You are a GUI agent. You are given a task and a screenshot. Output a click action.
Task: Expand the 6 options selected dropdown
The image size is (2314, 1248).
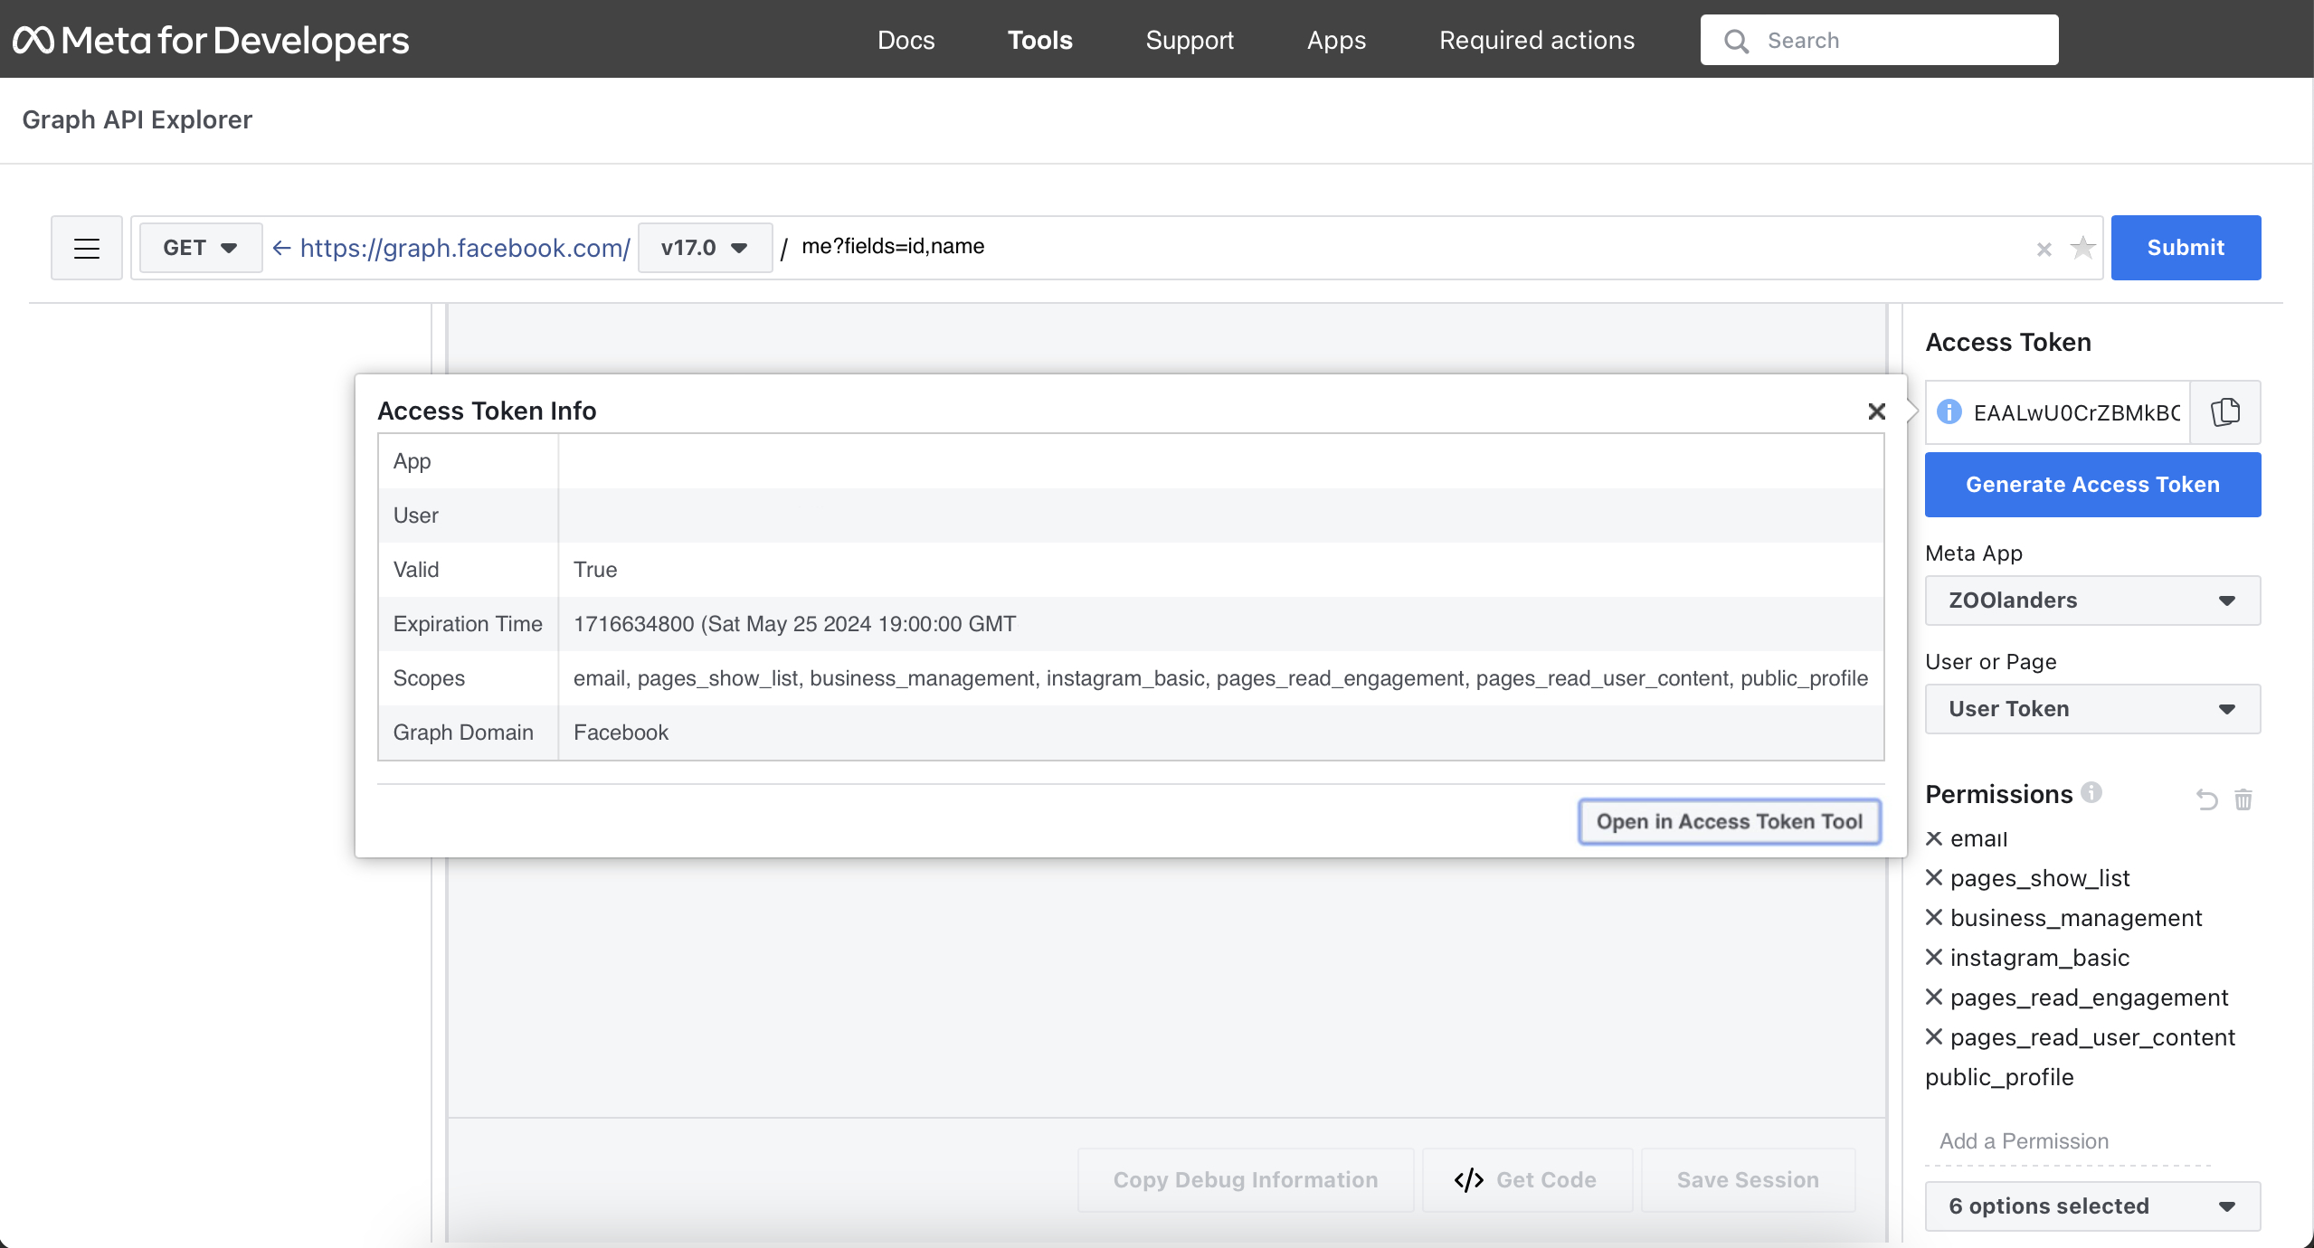(x=2092, y=1206)
